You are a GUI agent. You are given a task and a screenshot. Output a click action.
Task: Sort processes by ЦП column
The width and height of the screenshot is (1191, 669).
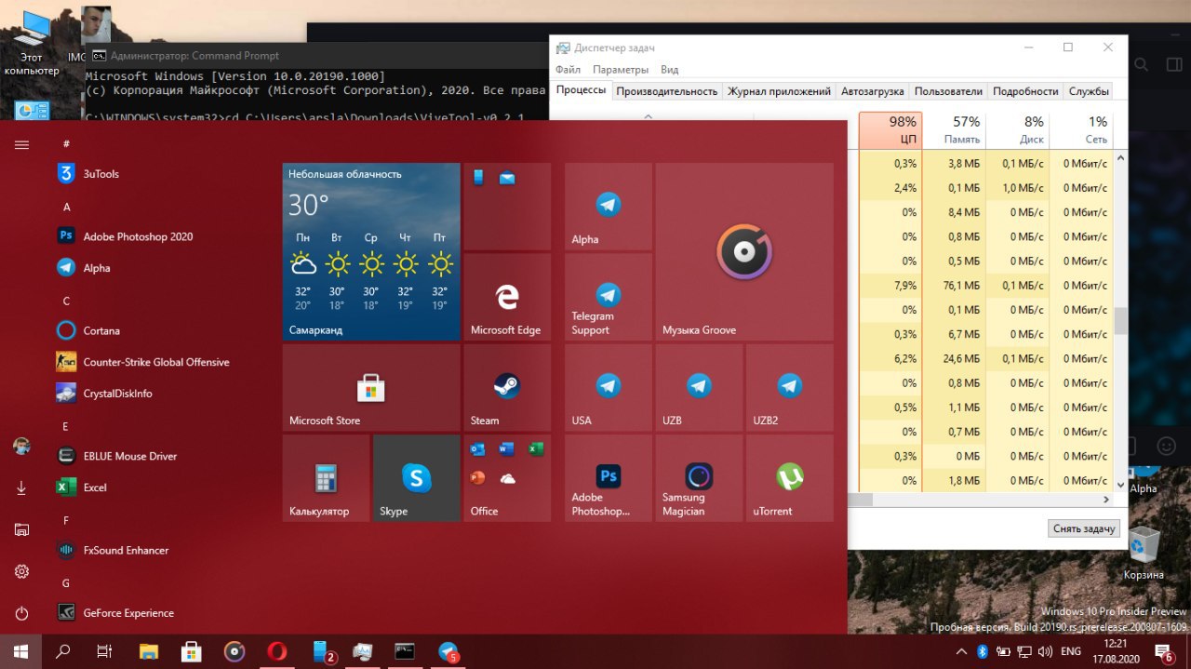pos(890,129)
